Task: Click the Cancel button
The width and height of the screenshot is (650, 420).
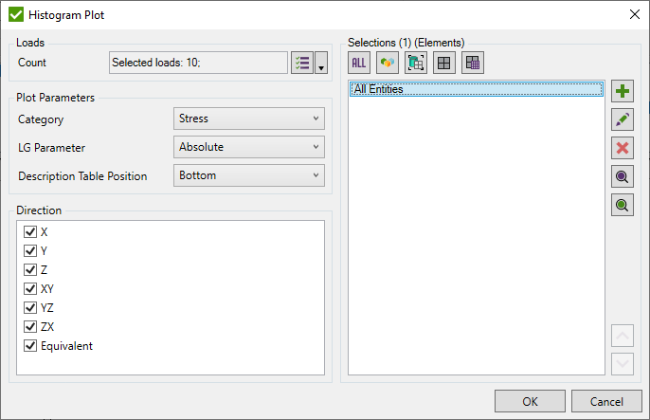Action: click(606, 401)
